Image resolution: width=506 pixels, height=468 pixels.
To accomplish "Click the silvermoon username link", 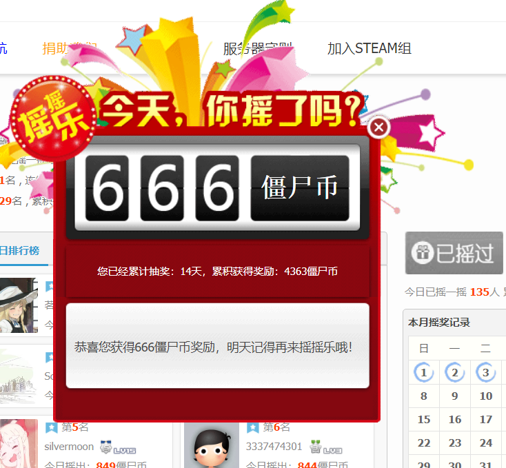I will pos(69,447).
